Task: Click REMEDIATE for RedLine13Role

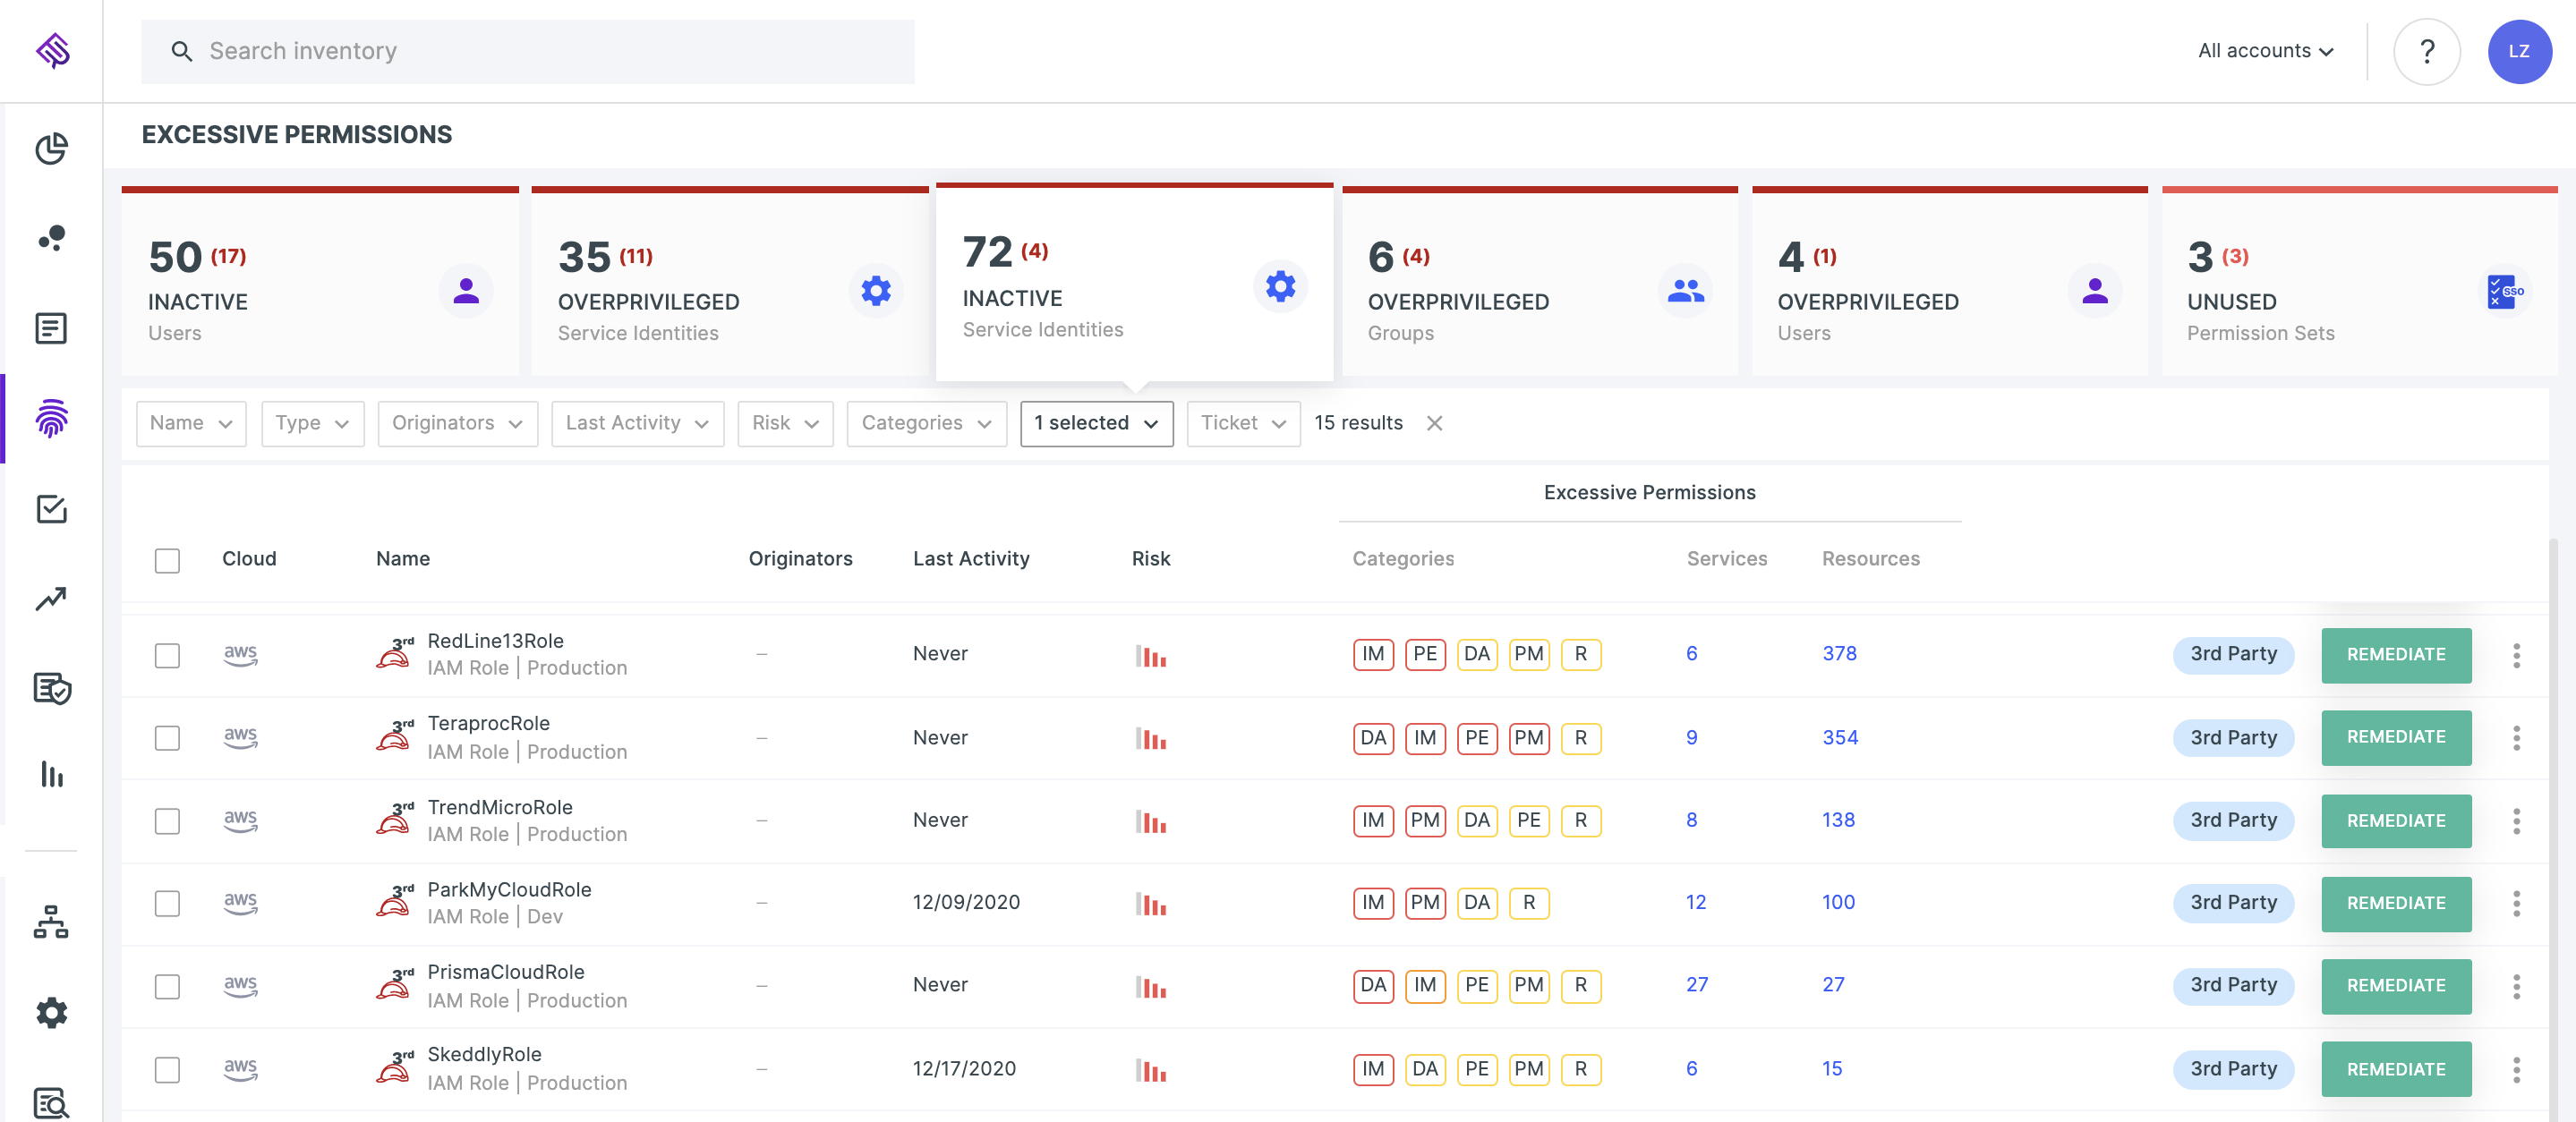Action: click(x=2396, y=655)
